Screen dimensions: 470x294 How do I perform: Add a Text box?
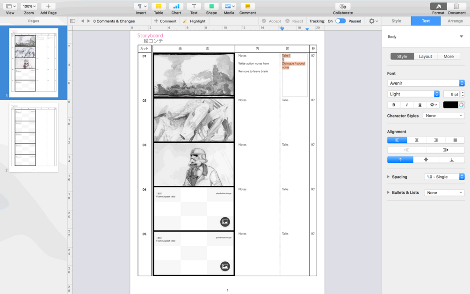tap(194, 6)
